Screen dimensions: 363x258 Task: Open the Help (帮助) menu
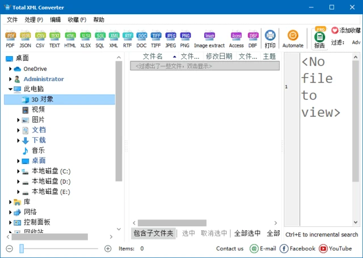(x=99, y=19)
